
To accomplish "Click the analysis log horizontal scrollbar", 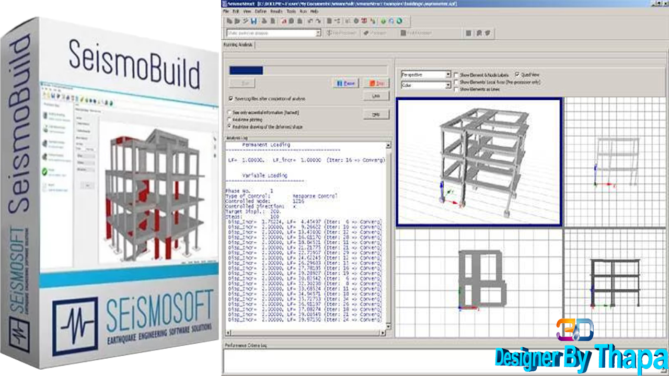I will tap(305, 333).
